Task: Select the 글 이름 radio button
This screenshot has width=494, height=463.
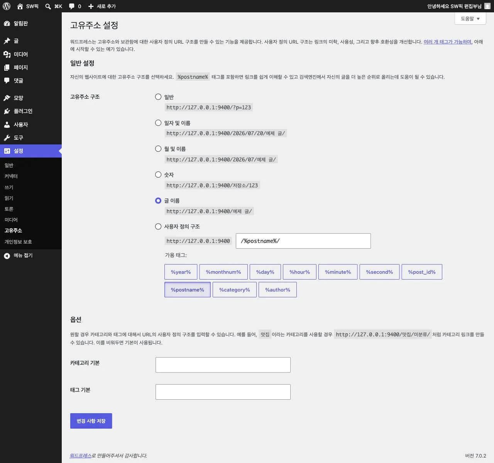Action: tap(158, 201)
